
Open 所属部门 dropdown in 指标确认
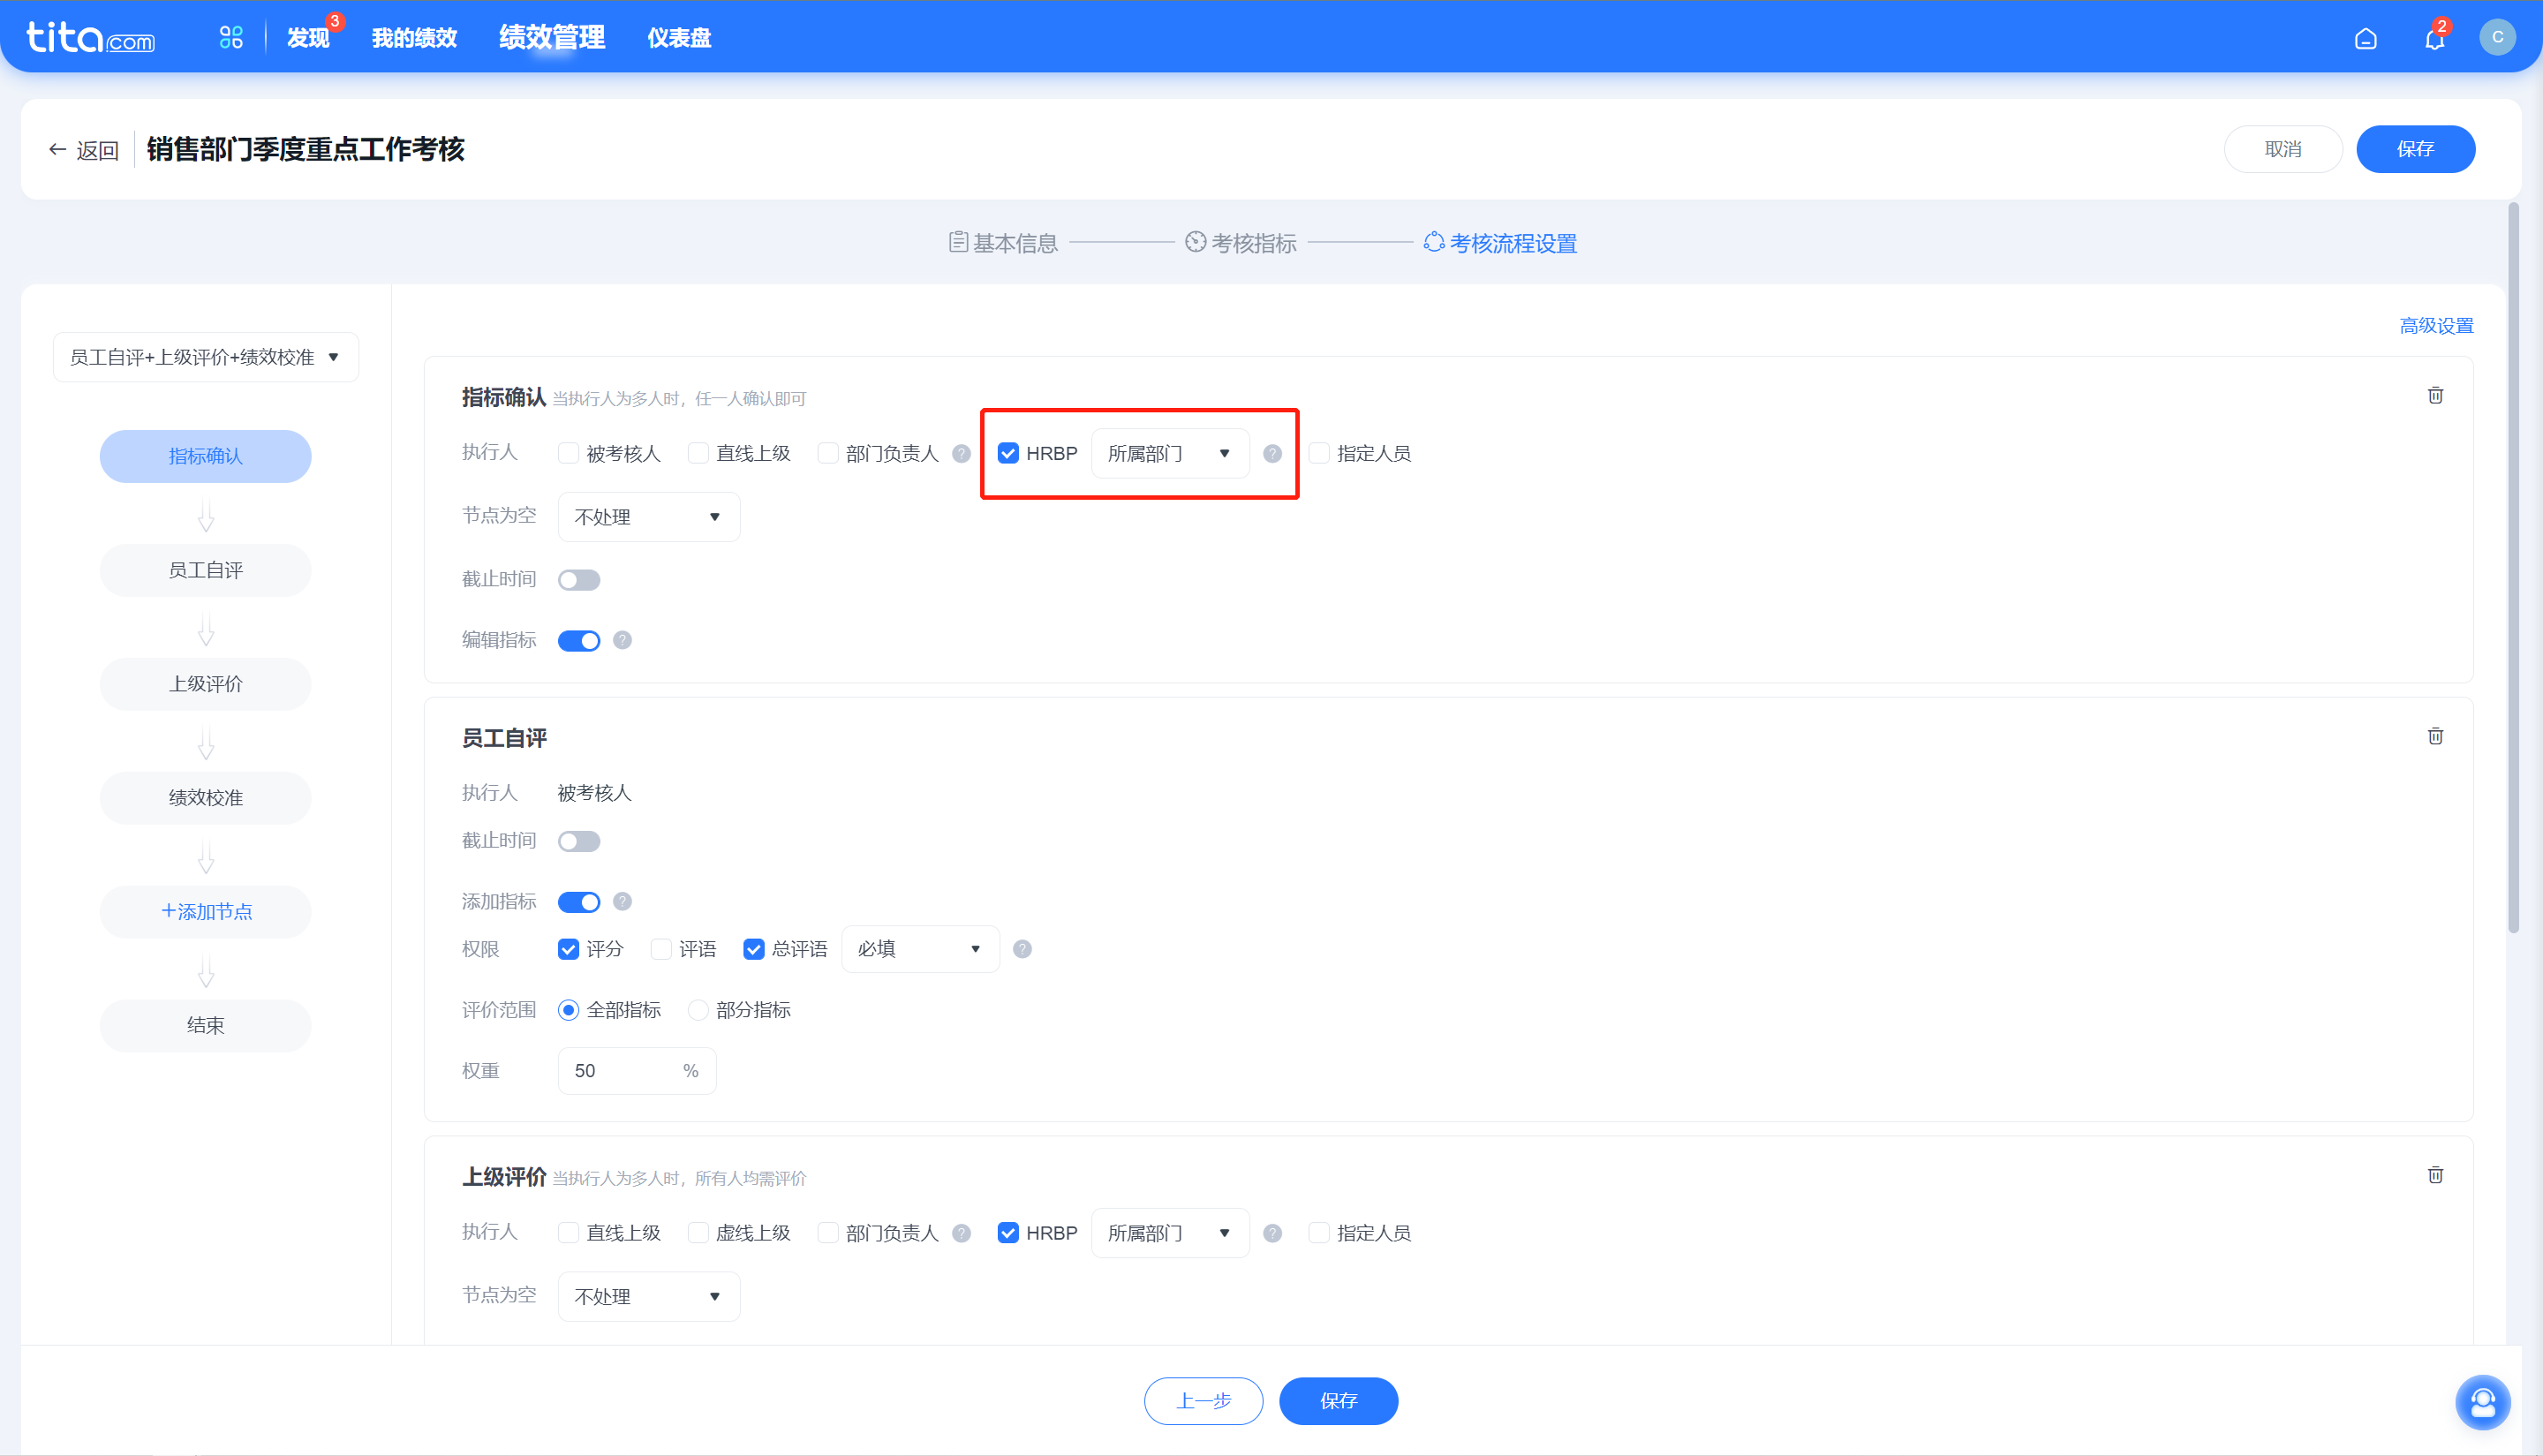[x=1170, y=454]
